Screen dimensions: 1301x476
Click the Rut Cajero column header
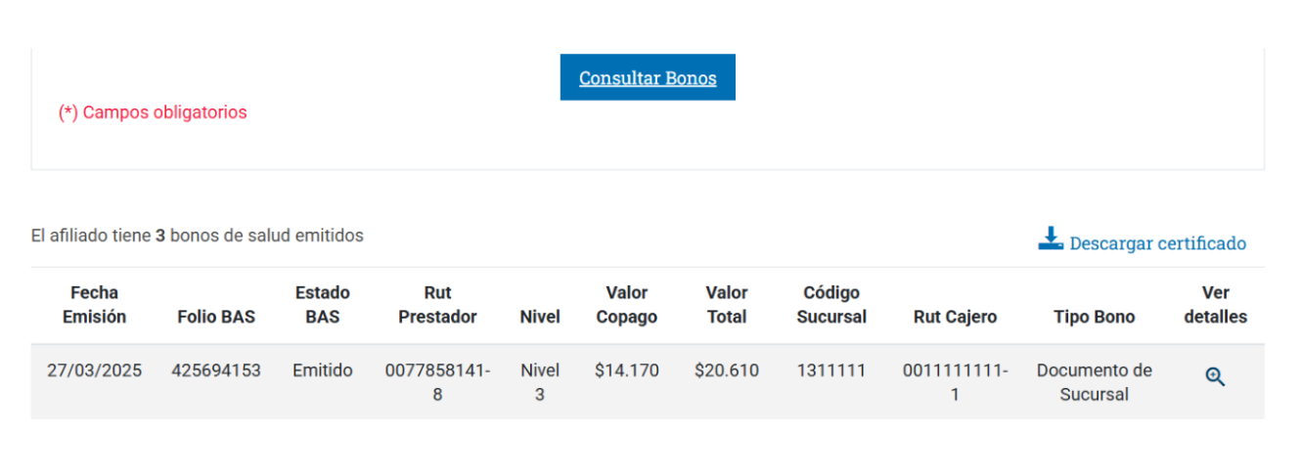(x=955, y=317)
